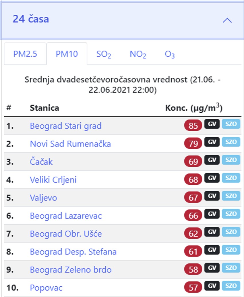
Task: Click the Čačak station link
Action: click(41, 162)
